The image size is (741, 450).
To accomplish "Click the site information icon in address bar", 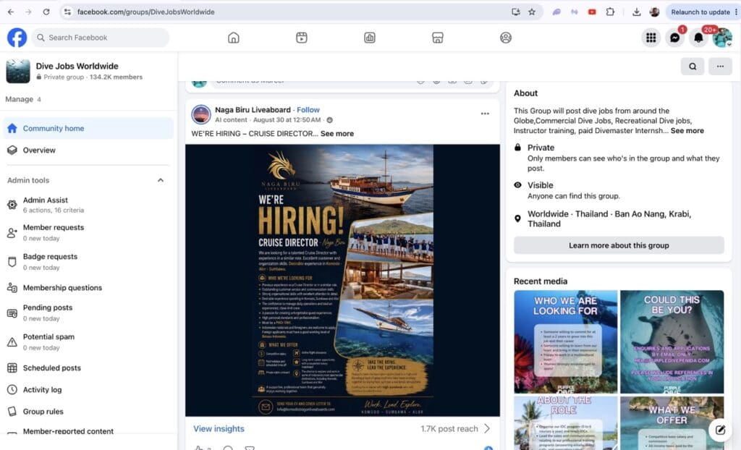I will 67,12.
